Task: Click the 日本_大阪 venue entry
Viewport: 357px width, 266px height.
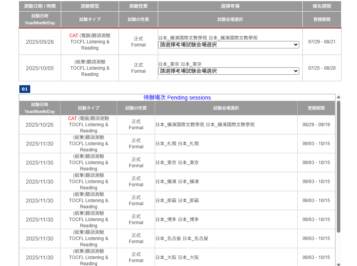Action: point(177,257)
